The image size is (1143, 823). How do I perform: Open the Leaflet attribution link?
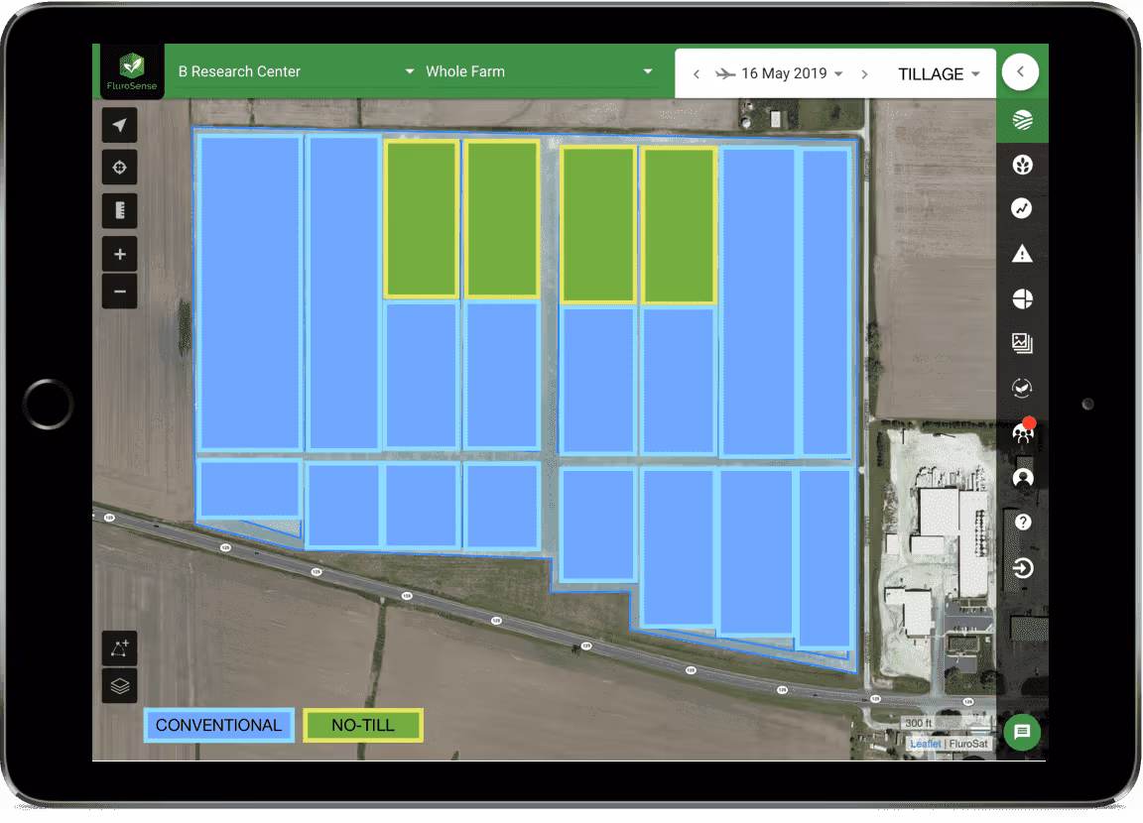tap(925, 744)
